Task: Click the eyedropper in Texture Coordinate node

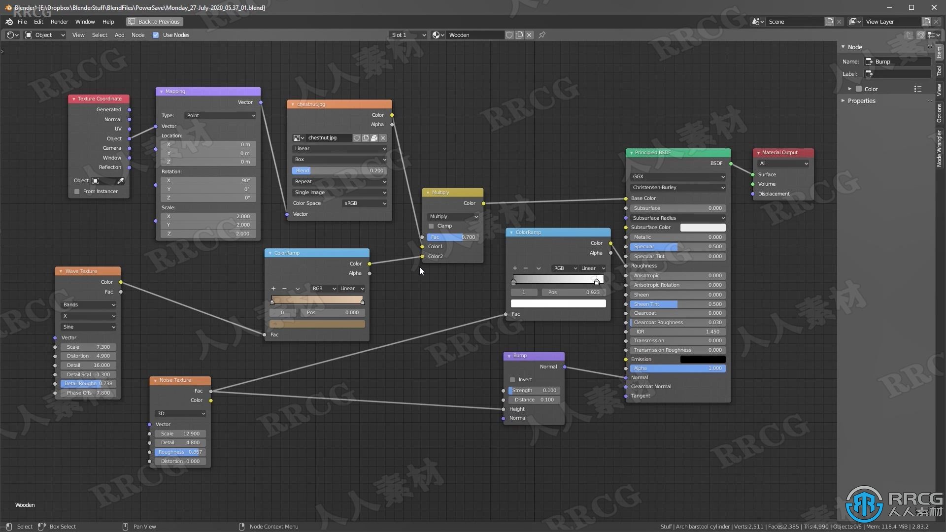Action: point(120,181)
